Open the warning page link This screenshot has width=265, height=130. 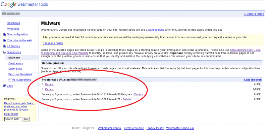[x=156, y=30]
